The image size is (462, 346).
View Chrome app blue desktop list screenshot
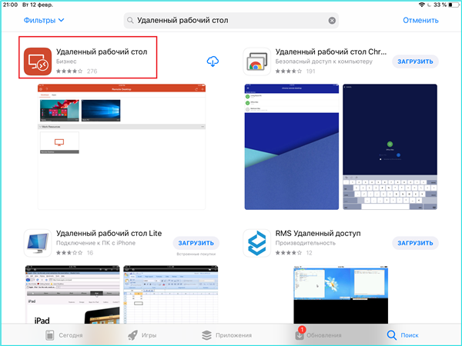292,147
